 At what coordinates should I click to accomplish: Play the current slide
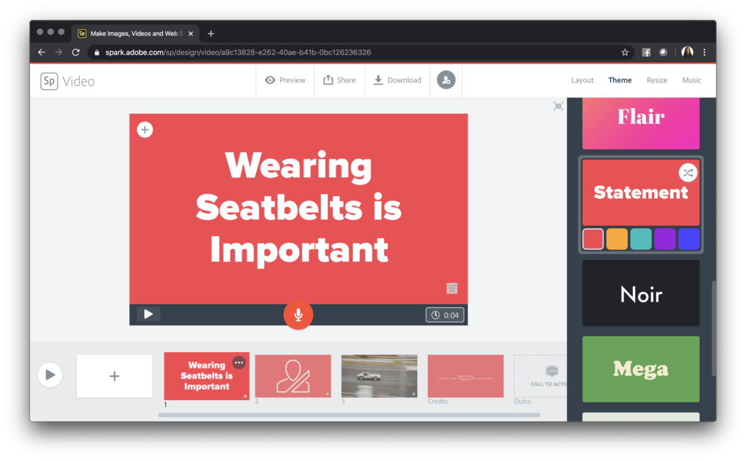pyautogui.click(x=148, y=314)
